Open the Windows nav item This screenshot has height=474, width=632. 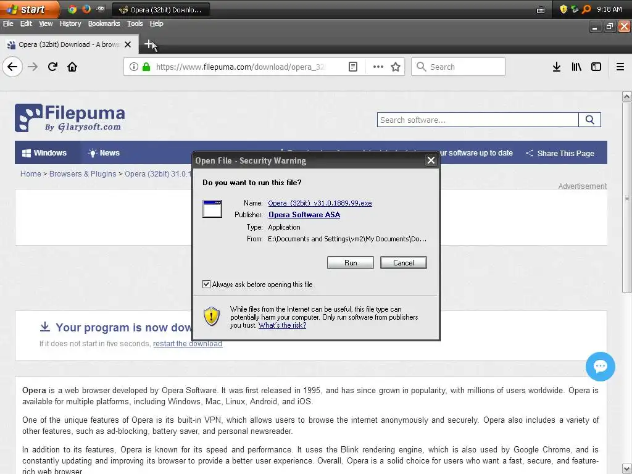pyautogui.click(x=44, y=153)
